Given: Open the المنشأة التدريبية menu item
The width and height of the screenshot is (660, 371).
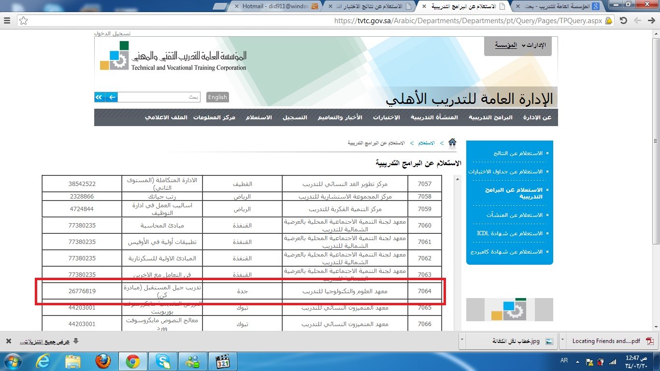Looking at the screenshot, I should pyautogui.click(x=434, y=117).
